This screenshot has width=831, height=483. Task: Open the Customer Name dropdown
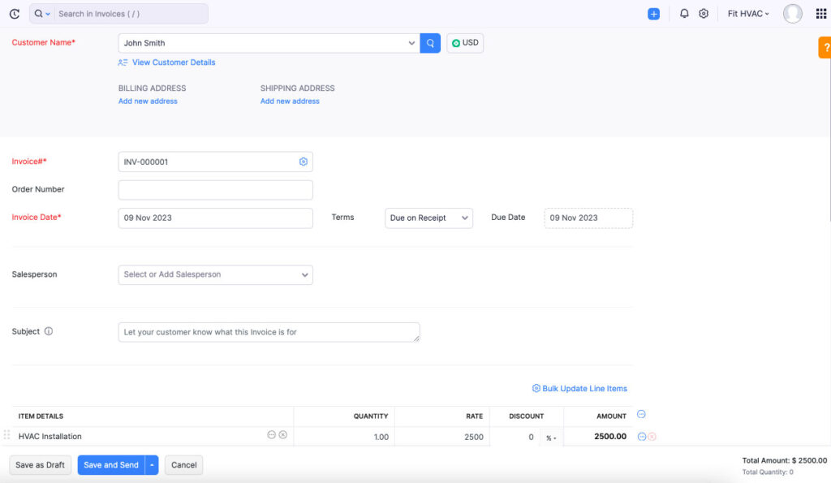point(410,42)
